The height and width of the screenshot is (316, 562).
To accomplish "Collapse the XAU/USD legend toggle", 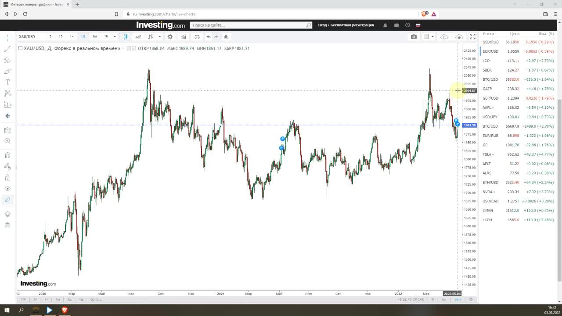I will pos(20,48).
